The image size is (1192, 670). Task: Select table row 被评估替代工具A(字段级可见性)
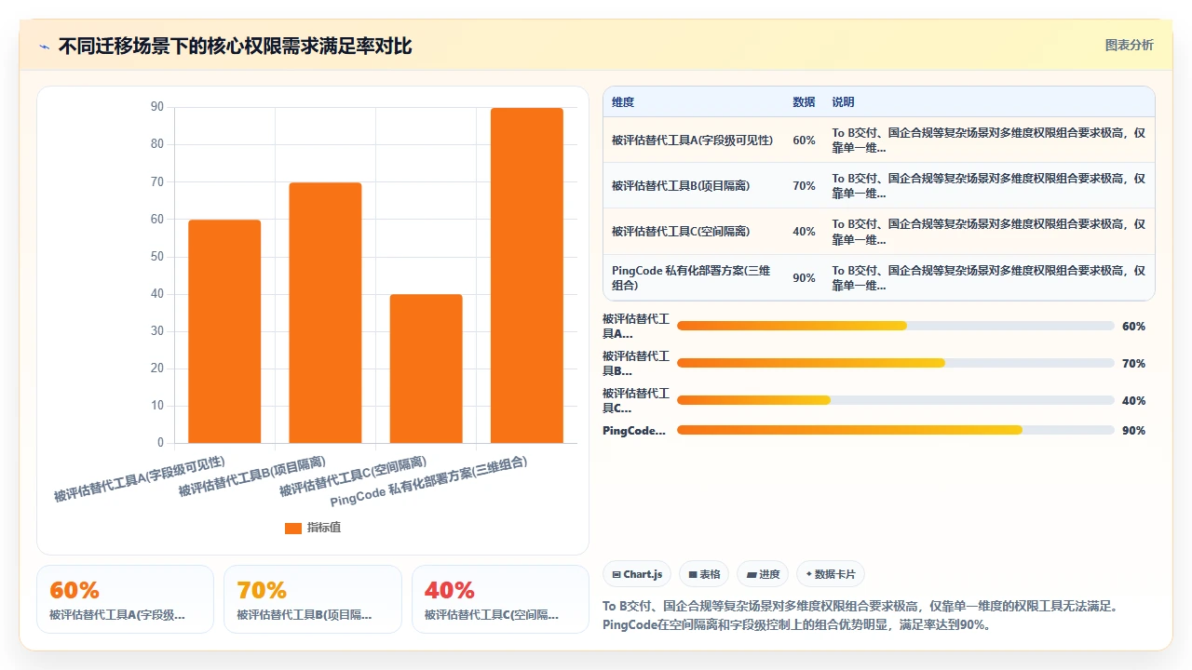coord(879,141)
